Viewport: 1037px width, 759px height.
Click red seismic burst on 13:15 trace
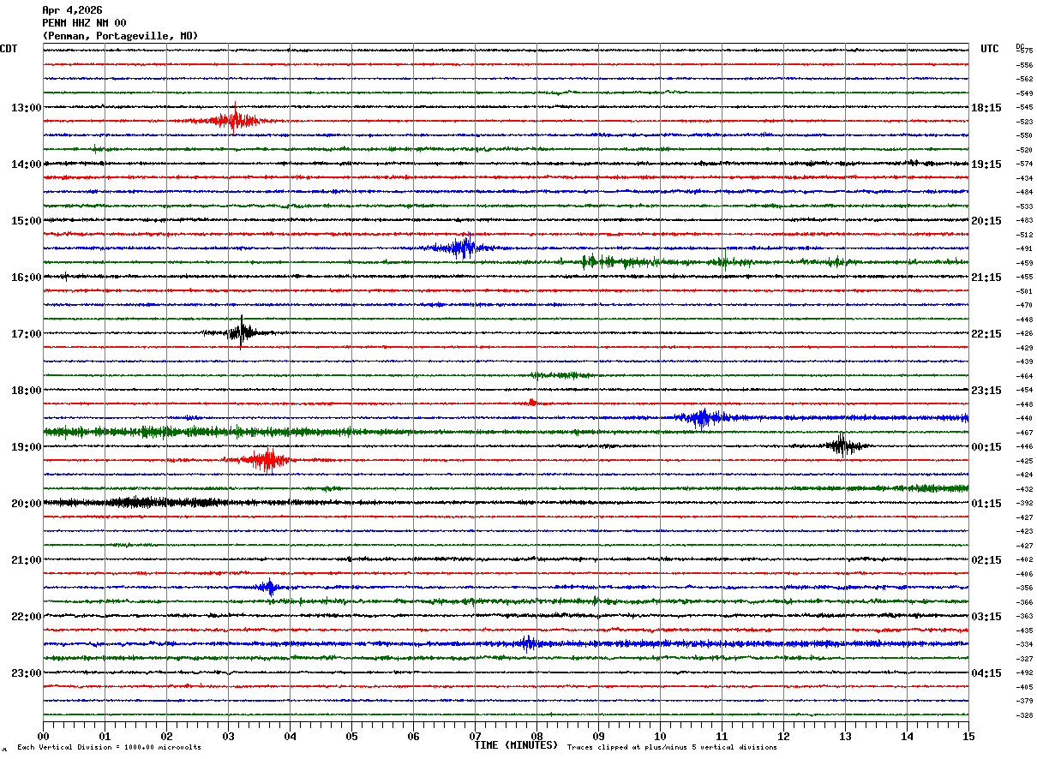point(233,119)
